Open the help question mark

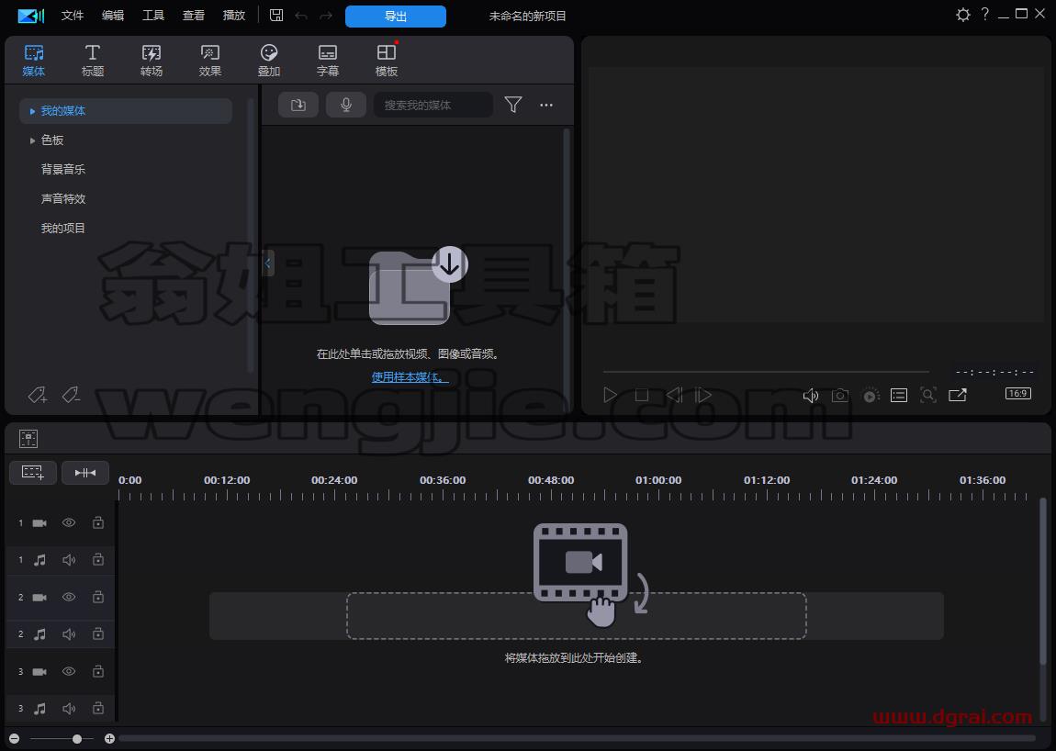985,14
